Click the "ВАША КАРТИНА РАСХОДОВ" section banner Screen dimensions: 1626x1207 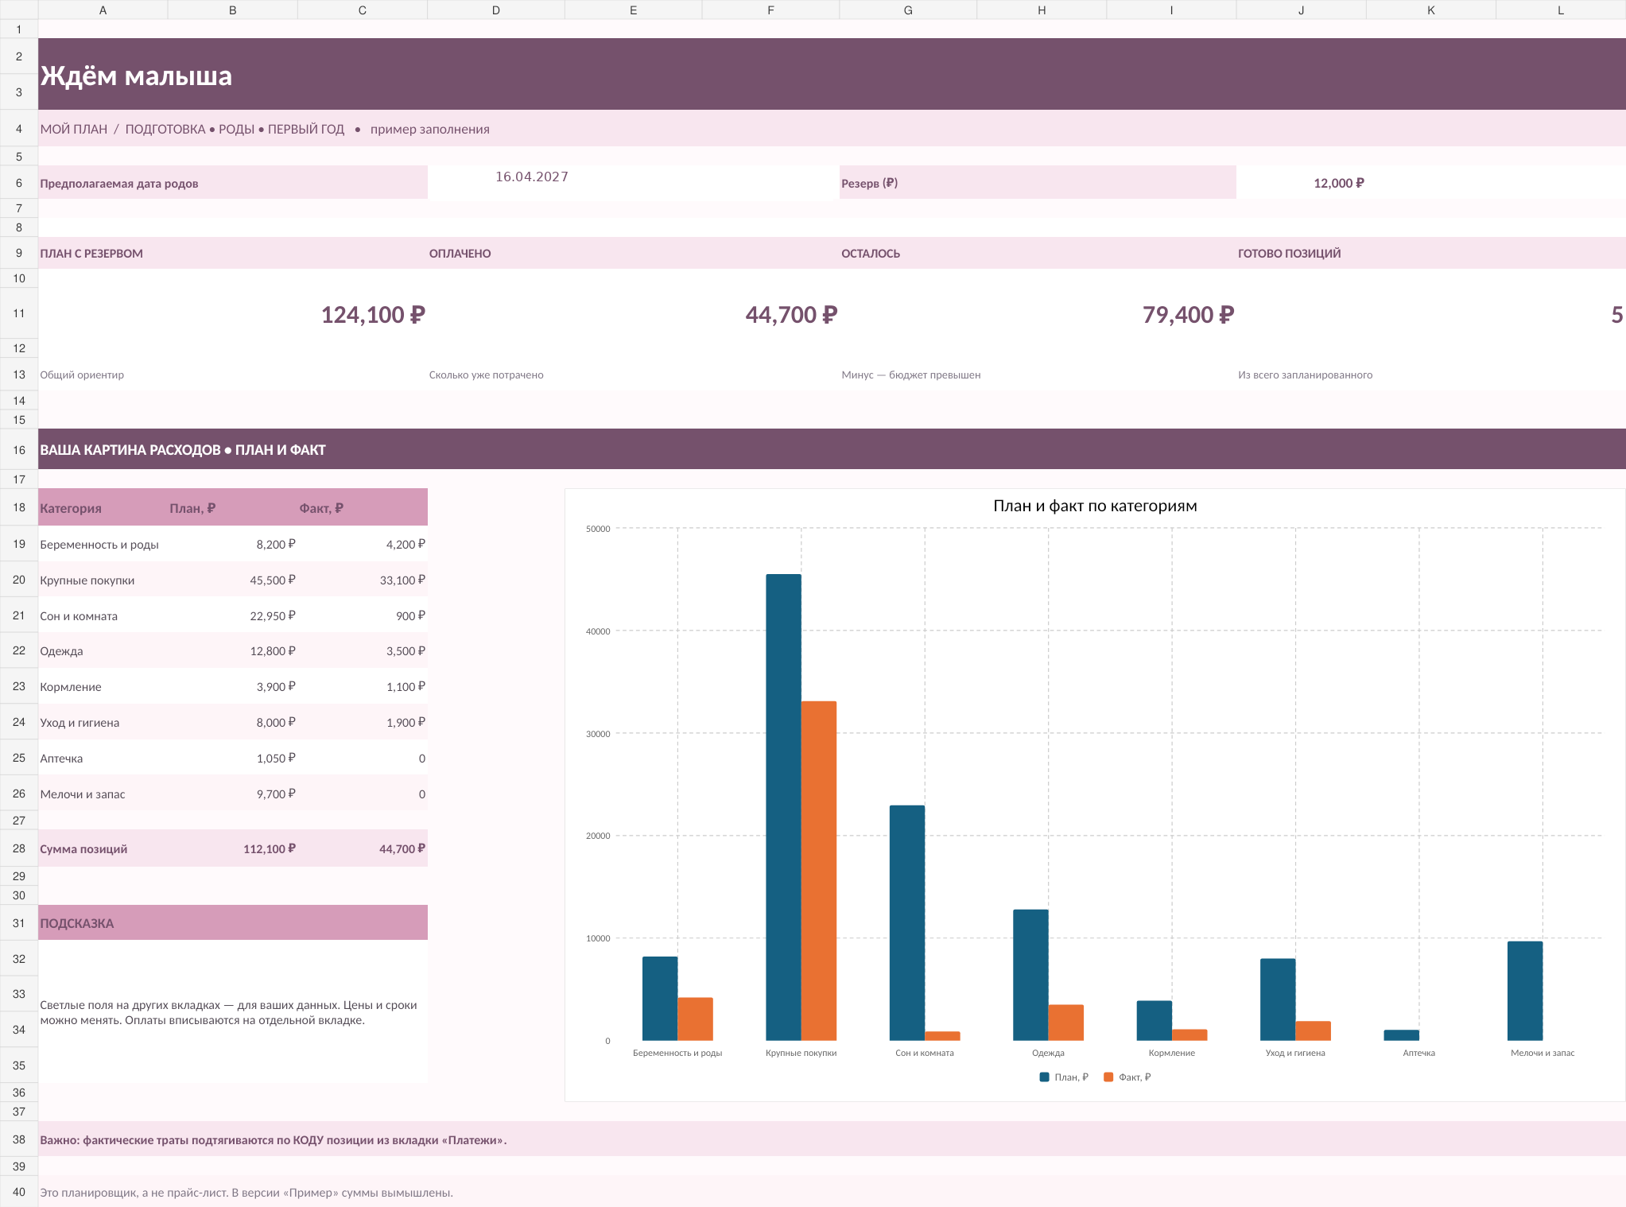point(832,449)
